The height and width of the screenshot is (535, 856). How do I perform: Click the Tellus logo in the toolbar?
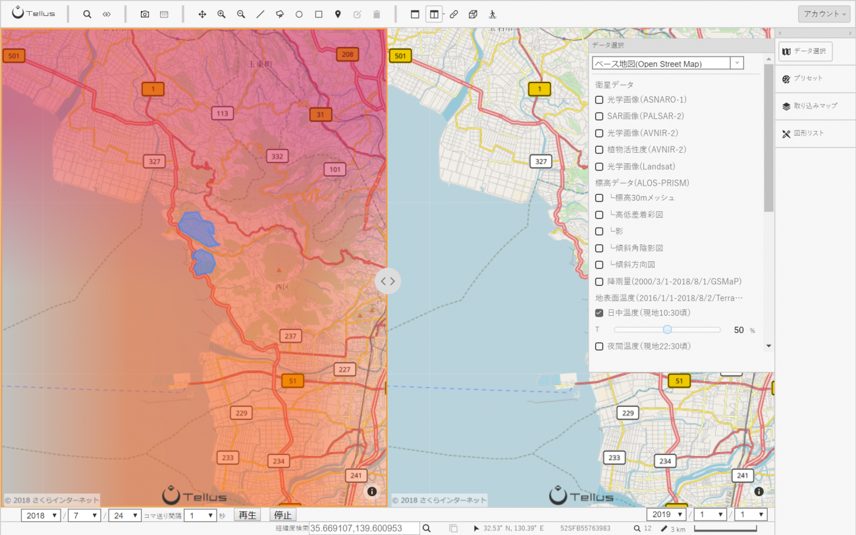click(34, 13)
